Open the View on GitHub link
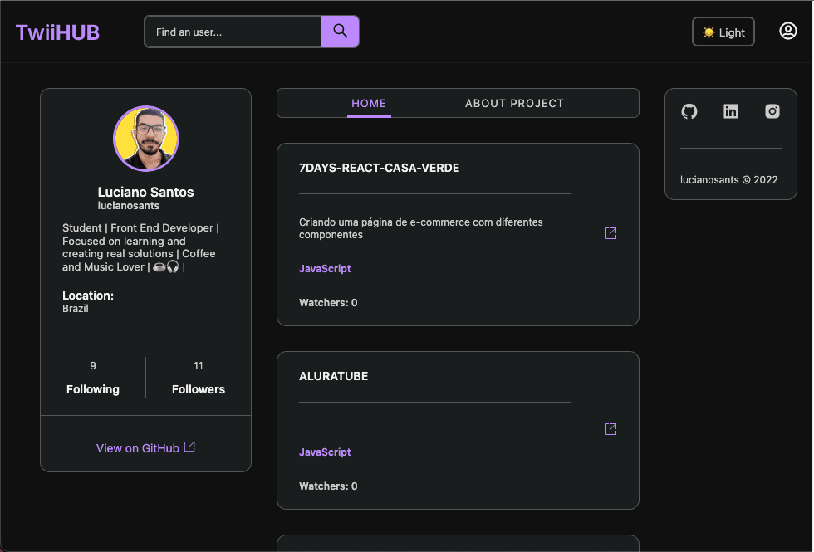 coord(138,447)
